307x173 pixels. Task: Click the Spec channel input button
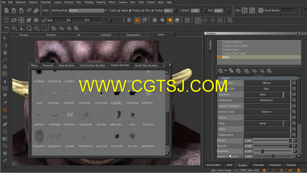click(266, 89)
